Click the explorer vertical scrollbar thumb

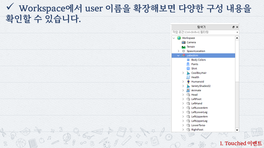point(237,61)
